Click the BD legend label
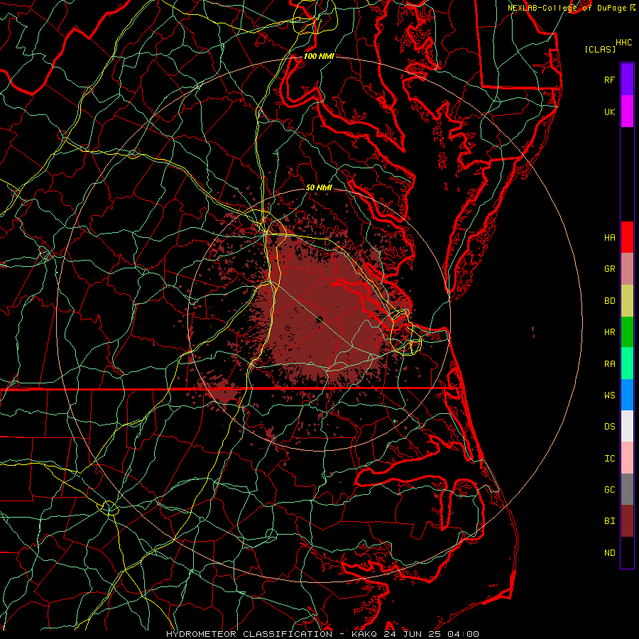The image size is (639, 639). pos(609,301)
